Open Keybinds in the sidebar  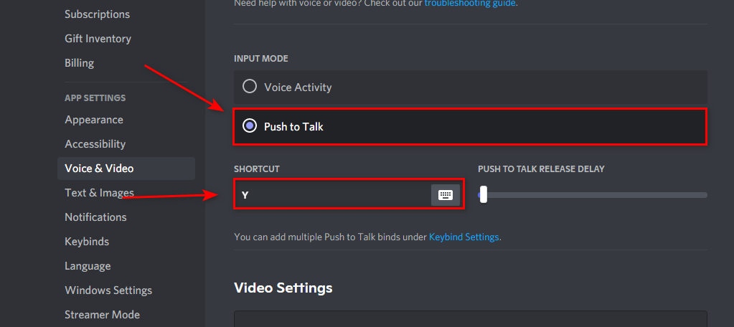pyautogui.click(x=87, y=242)
